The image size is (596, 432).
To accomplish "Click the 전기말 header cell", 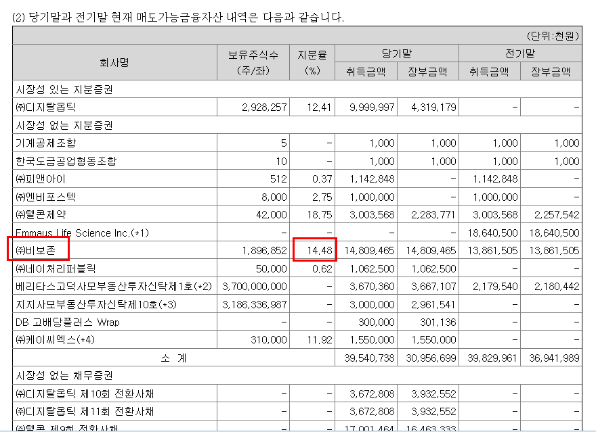I will (x=520, y=53).
